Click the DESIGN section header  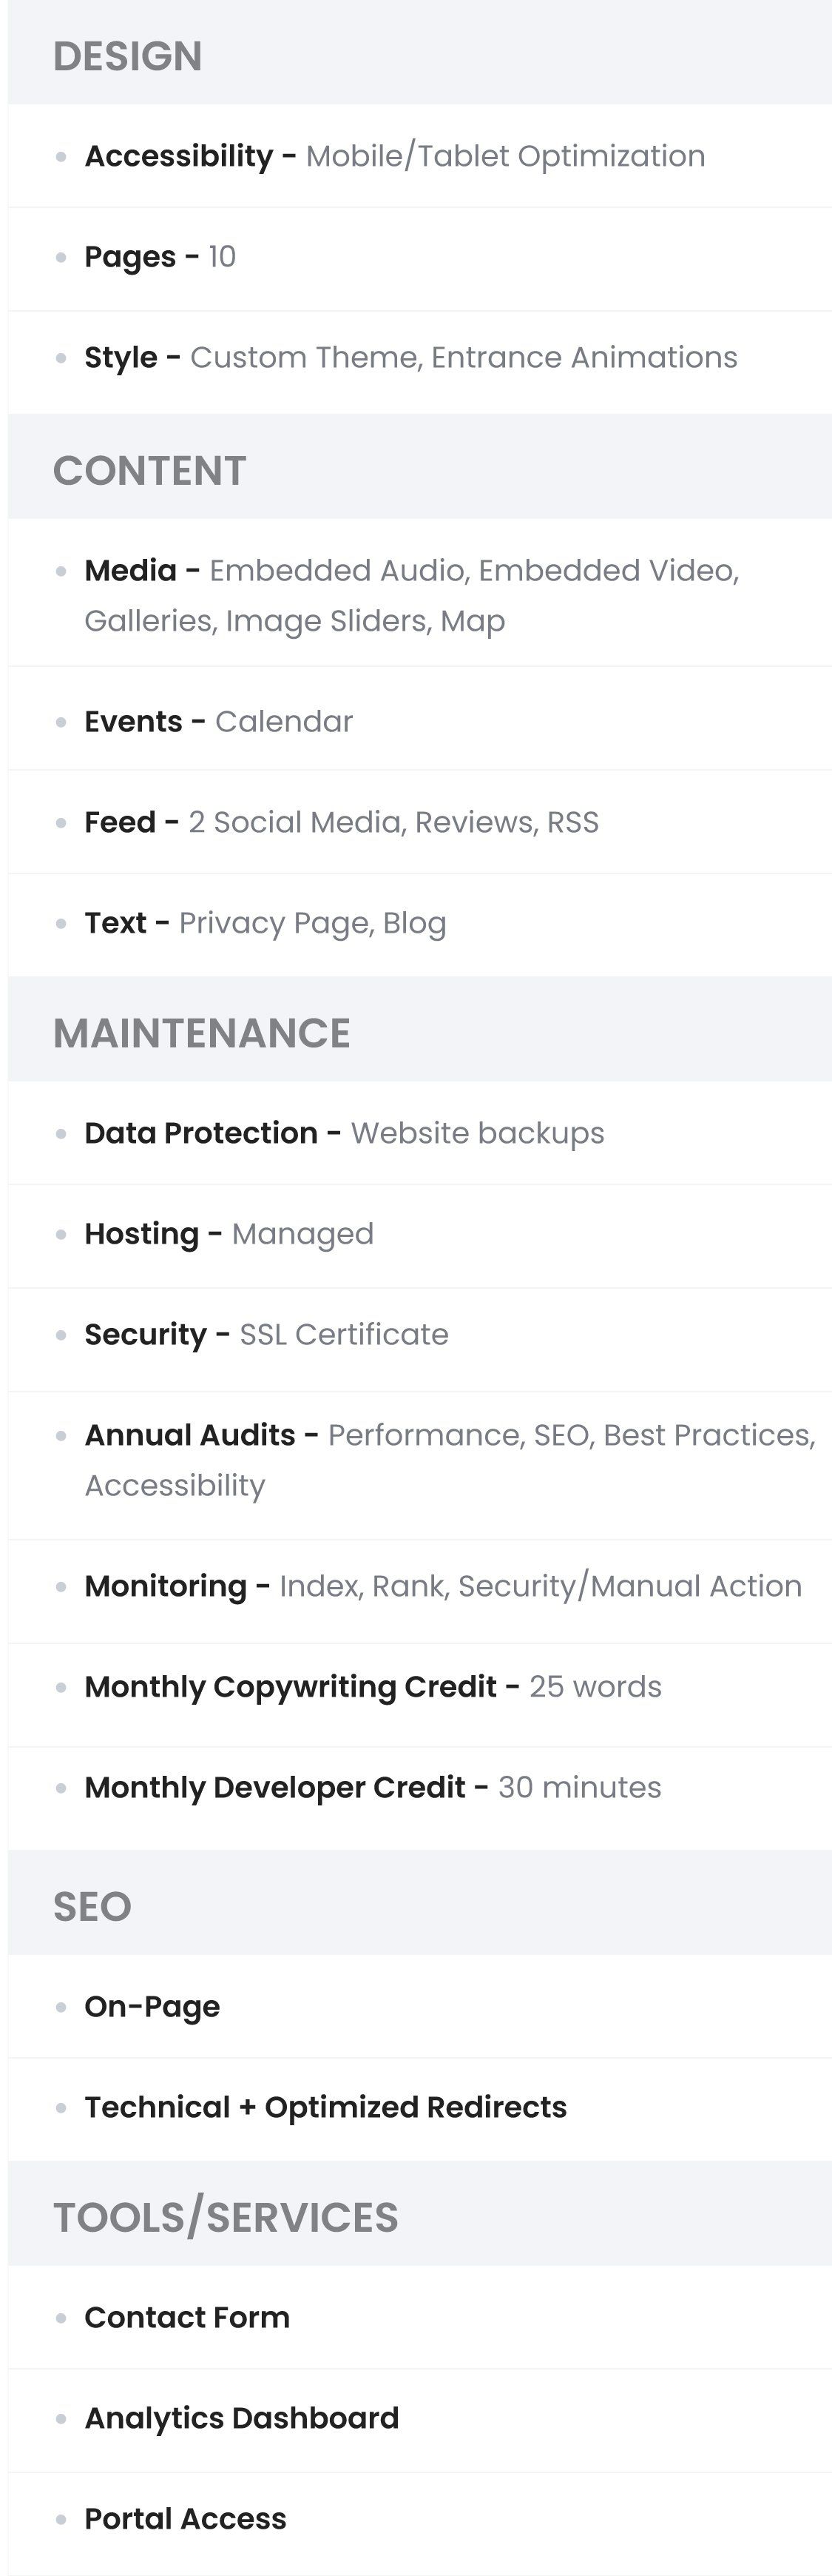(x=419, y=55)
